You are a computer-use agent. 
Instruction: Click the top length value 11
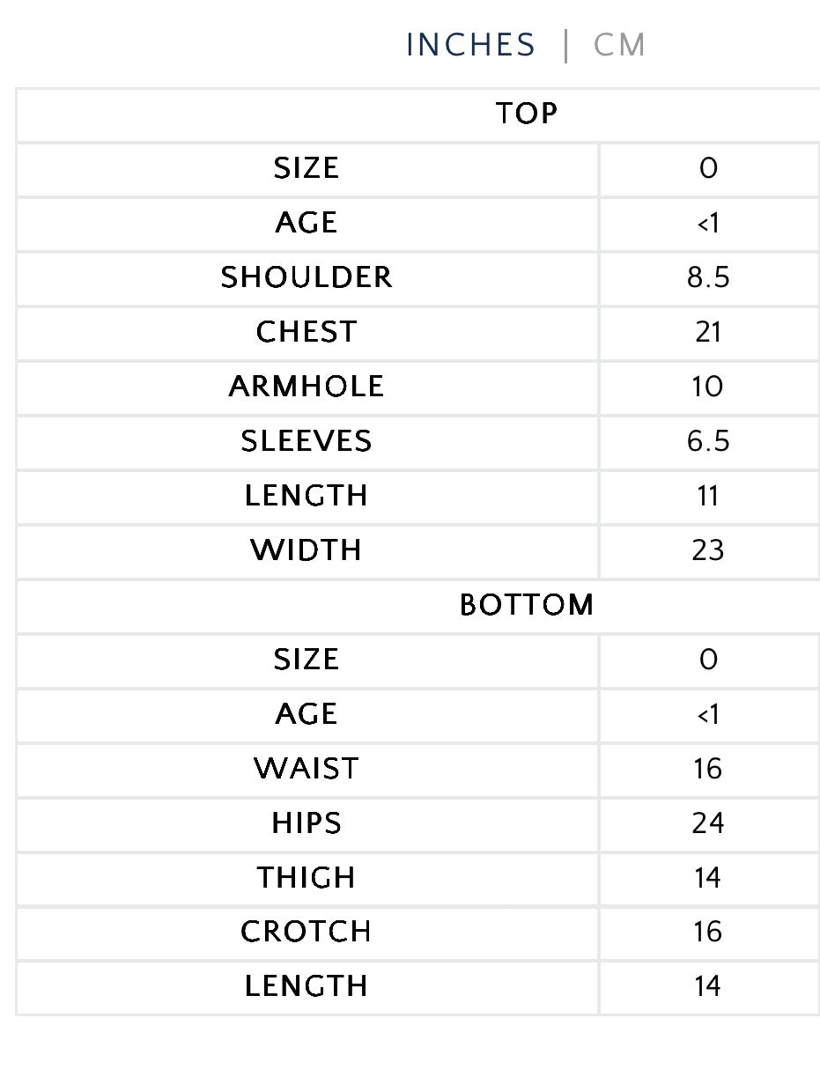[708, 496]
